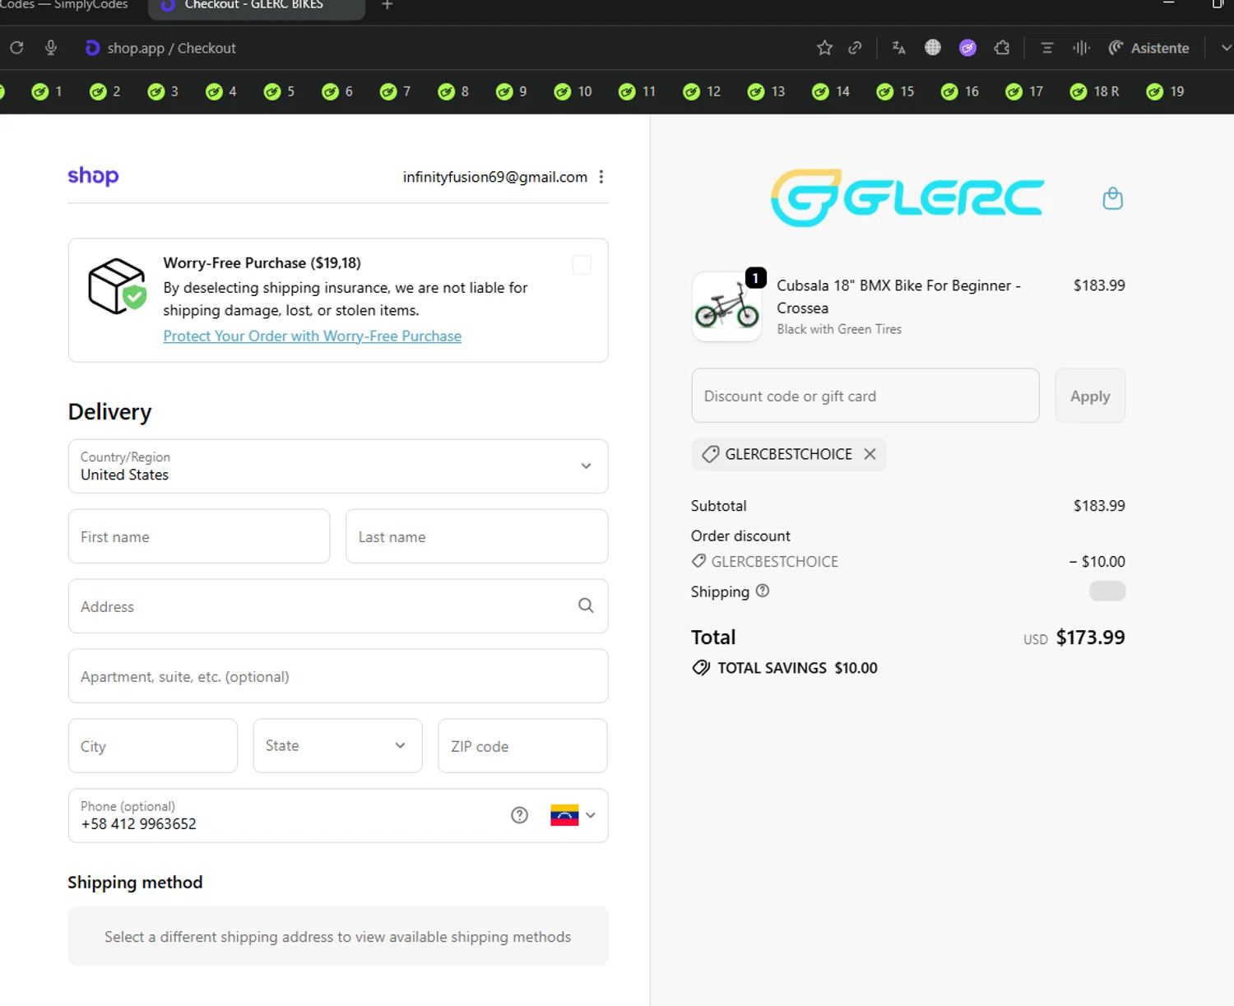1234x1006 pixels.
Task: Open the translate page icon
Action: tap(898, 48)
